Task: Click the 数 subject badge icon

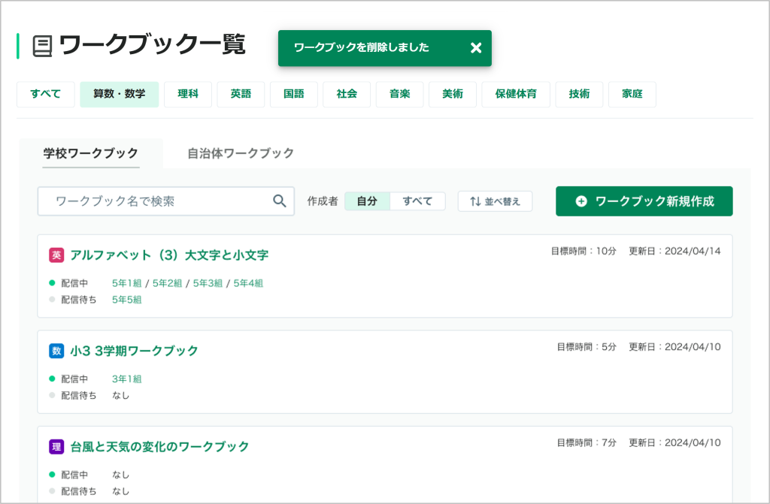Action: [56, 351]
